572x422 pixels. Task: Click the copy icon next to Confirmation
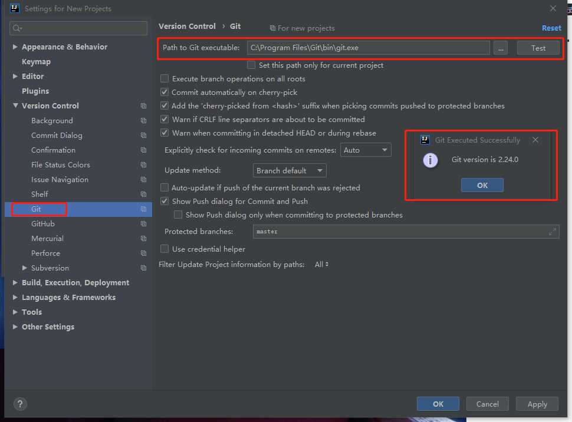click(143, 150)
